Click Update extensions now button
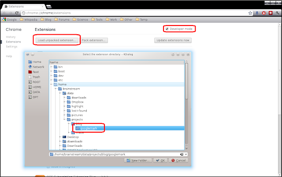Image resolution: width=282 pixels, height=177 pixels. [x=173, y=40]
